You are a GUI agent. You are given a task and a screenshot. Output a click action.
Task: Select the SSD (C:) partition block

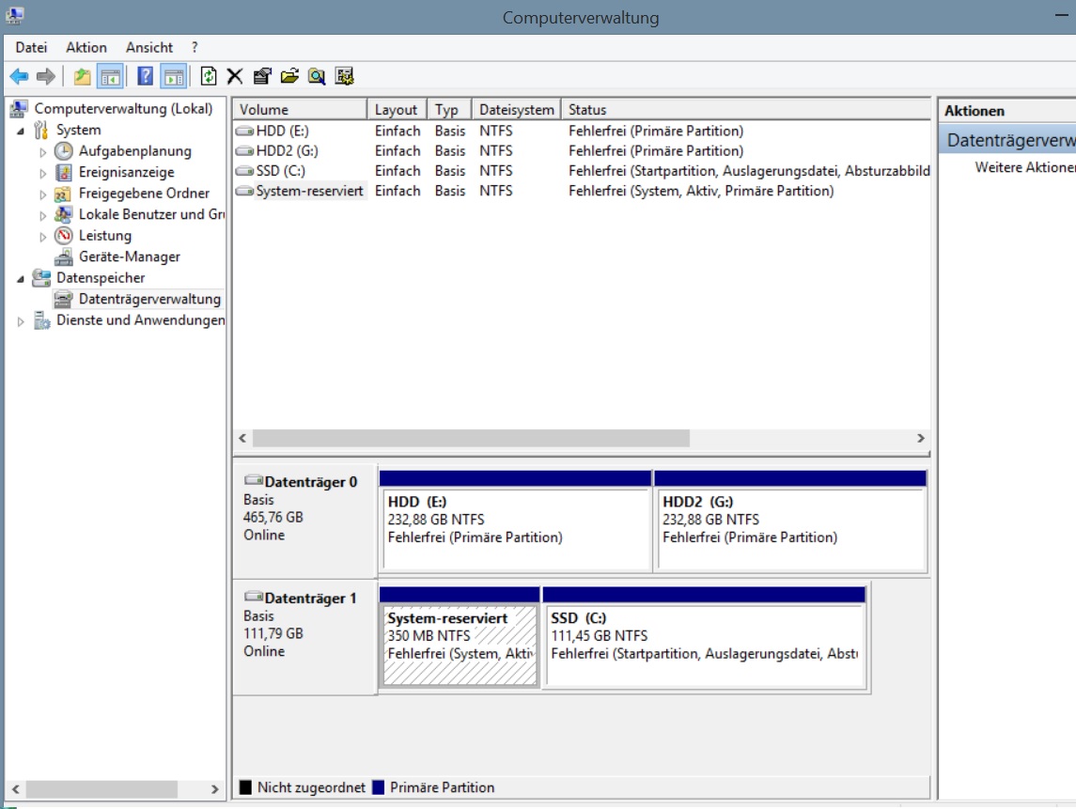(704, 637)
